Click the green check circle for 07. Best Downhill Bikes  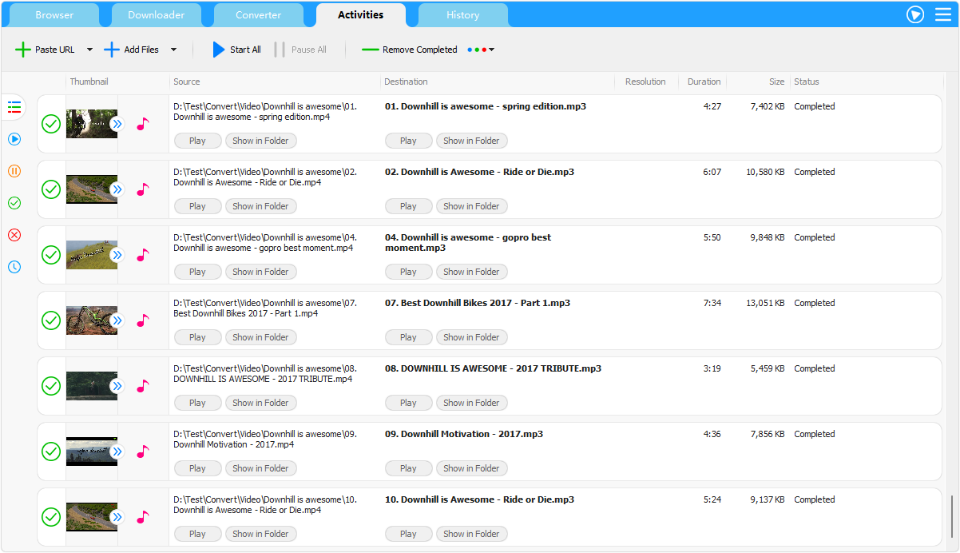pos(51,320)
